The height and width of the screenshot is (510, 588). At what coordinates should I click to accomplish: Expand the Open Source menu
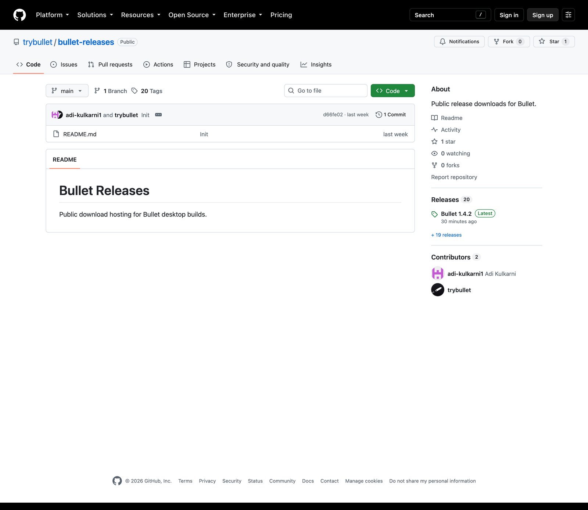pyautogui.click(x=192, y=15)
